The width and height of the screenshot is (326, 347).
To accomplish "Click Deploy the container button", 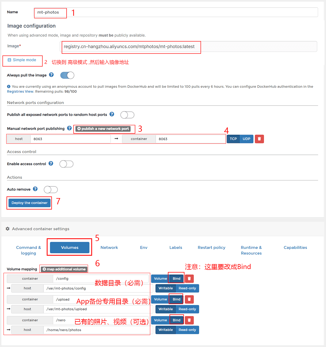I will 30,203.
